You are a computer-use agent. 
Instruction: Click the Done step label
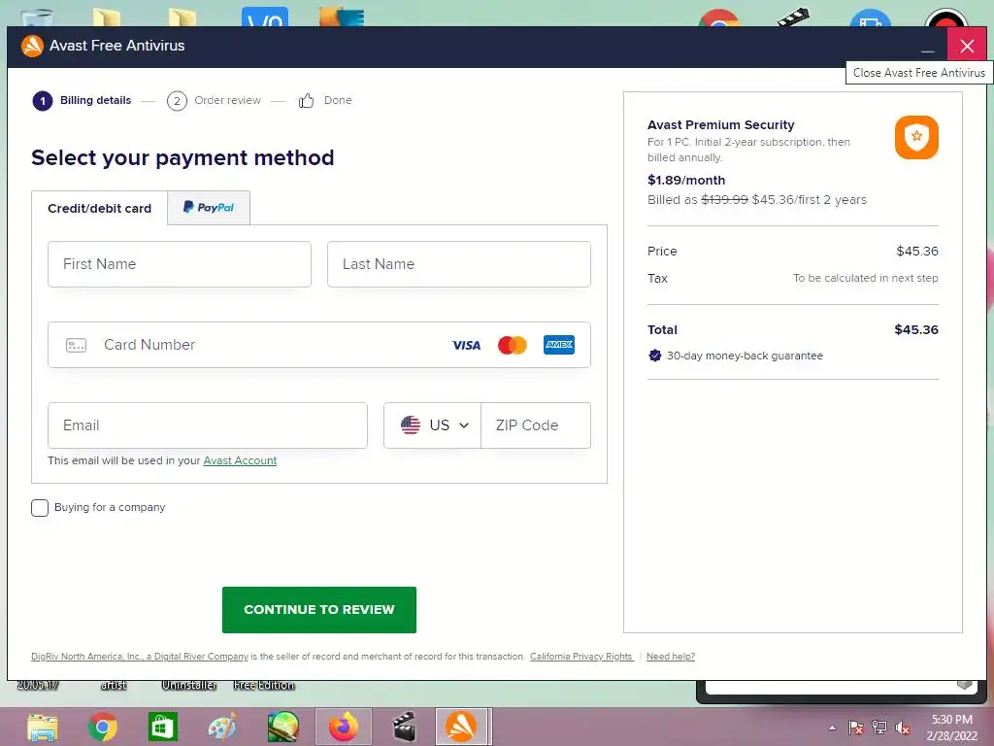338,100
